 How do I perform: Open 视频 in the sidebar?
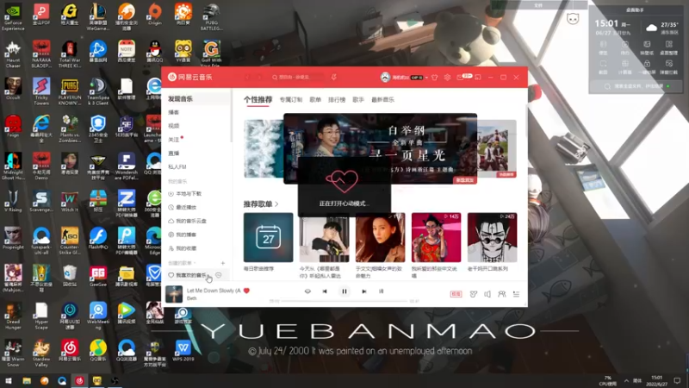pyautogui.click(x=174, y=126)
